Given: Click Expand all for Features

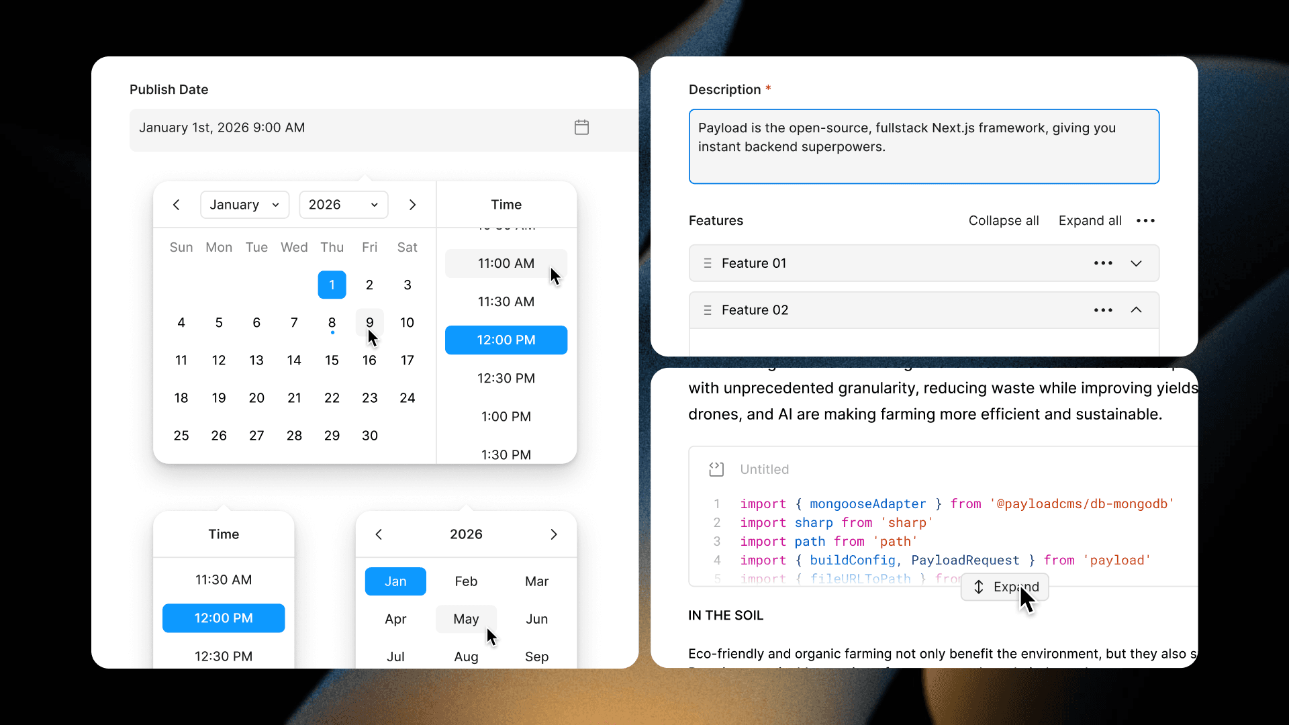Looking at the screenshot, I should [1090, 221].
